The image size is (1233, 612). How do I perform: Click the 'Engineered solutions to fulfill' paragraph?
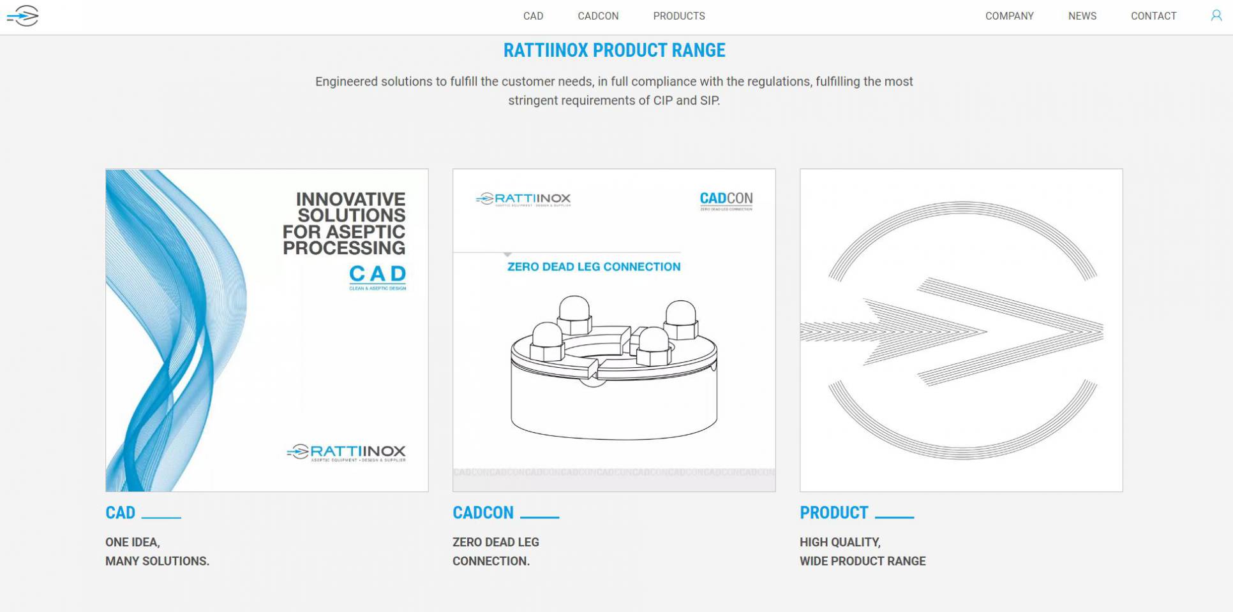614,91
